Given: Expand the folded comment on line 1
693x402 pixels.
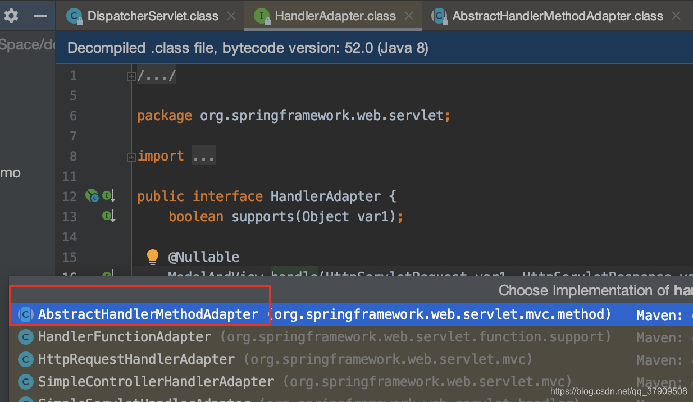Looking at the screenshot, I should click(x=131, y=76).
